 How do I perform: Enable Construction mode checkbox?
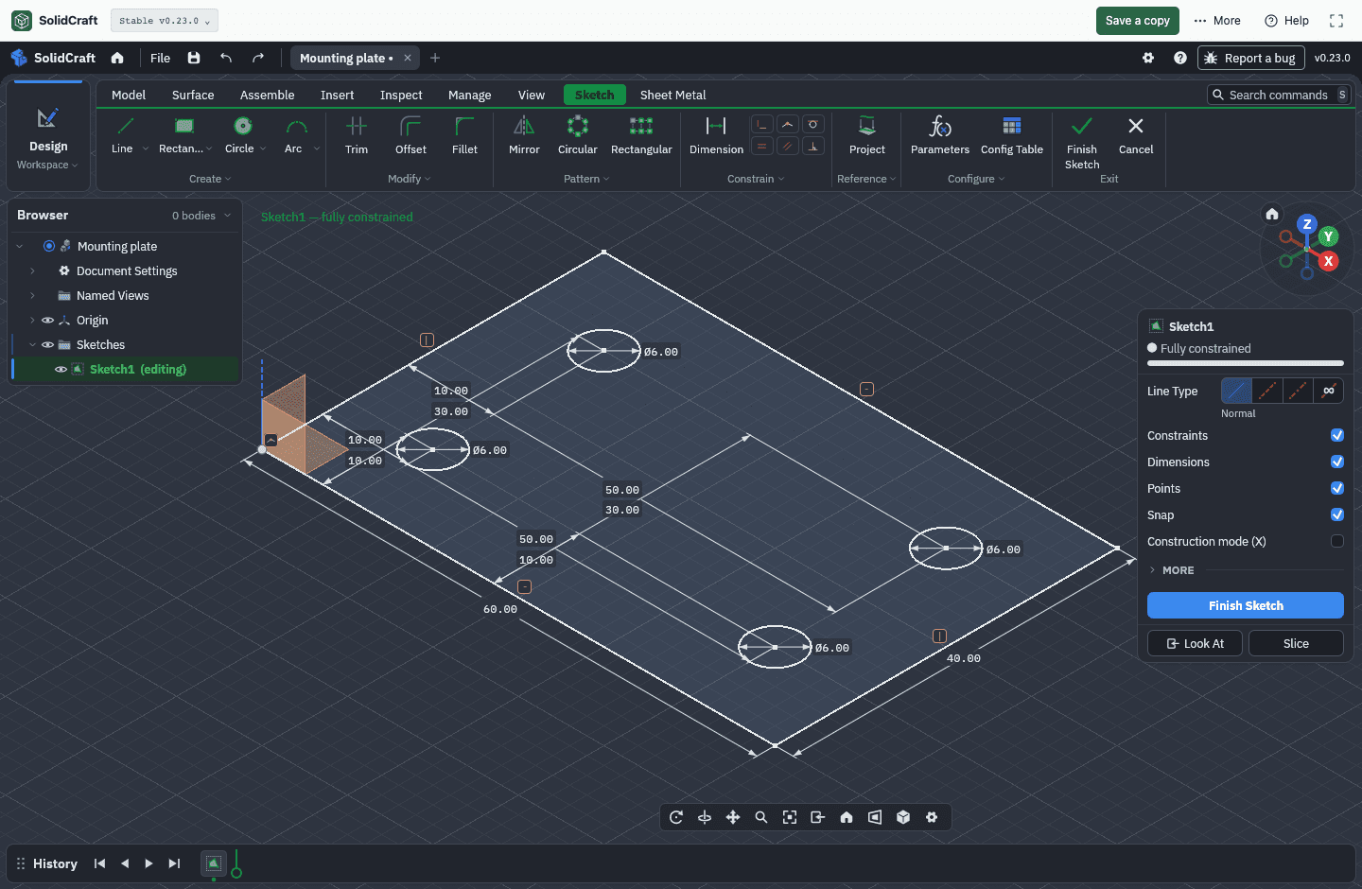(1337, 541)
